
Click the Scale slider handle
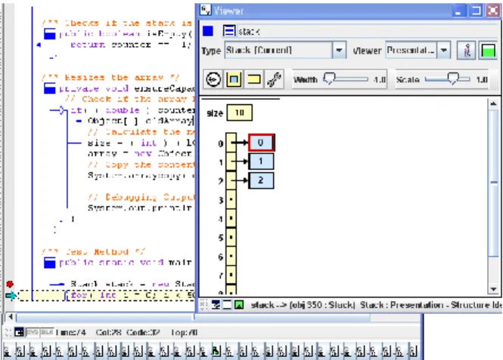(453, 78)
